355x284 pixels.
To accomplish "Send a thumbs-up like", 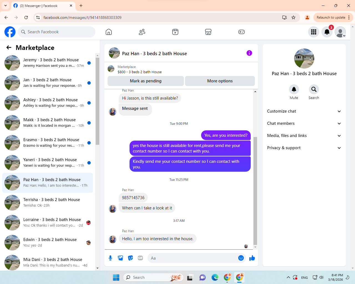I will [x=252, y=258].
